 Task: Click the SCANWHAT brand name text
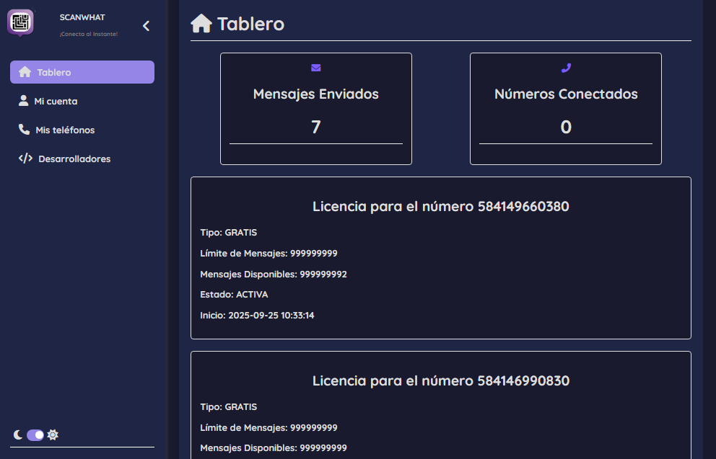coord(82,17)
